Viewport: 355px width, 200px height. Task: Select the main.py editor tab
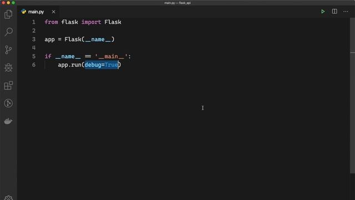[38, 12]
